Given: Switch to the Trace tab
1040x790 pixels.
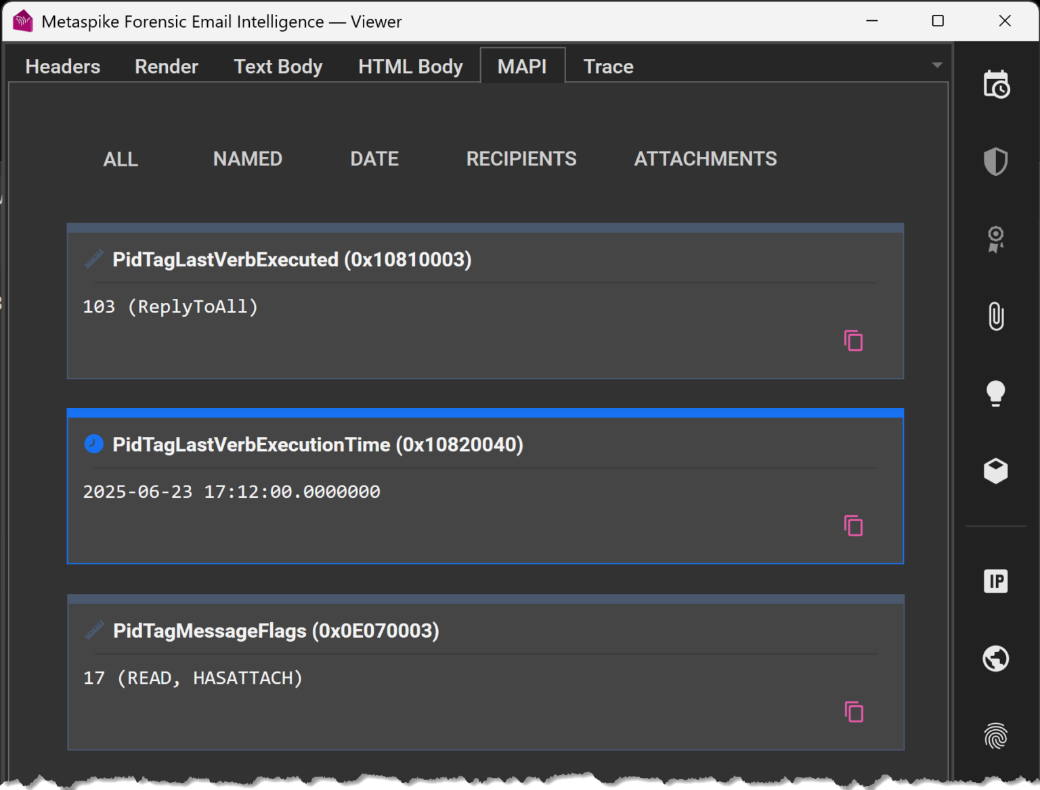Looking at the screenshot, I should 608,66.
